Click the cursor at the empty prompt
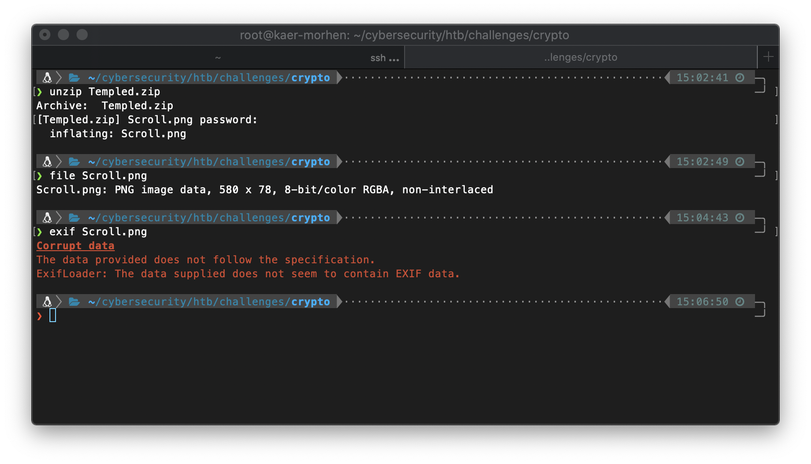This screenshot has height=464, width=811. [53, 316]
